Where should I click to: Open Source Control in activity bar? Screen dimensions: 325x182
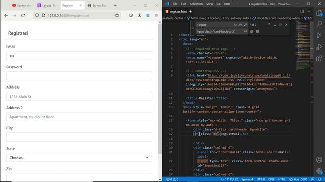point(319,35)
